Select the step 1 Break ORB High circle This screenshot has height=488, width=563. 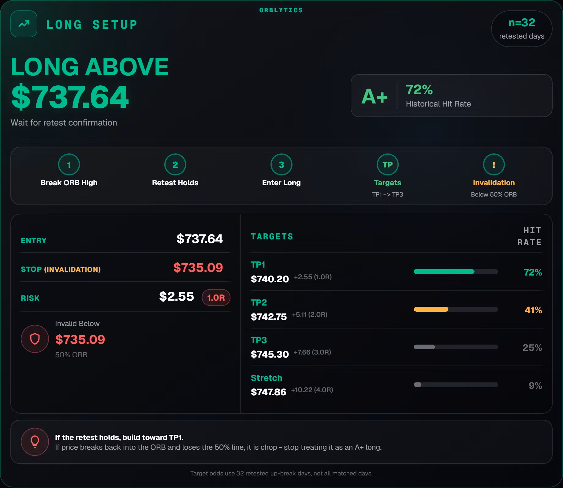coord(69,164)
